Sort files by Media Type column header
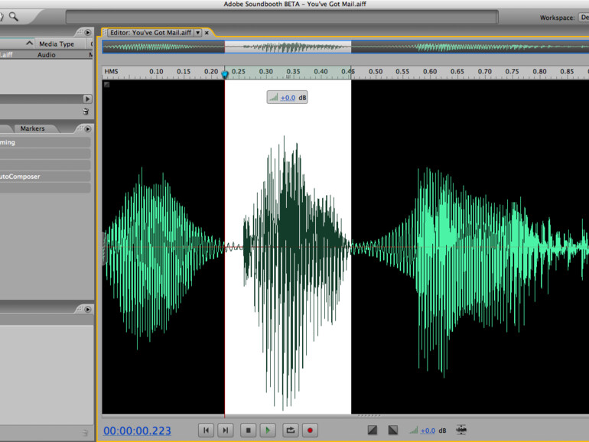The height and width of the screenshot is (442, 589). point(56,44)
